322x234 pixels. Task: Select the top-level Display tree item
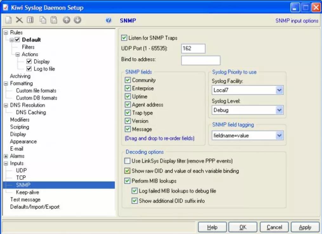click(18, 134)
